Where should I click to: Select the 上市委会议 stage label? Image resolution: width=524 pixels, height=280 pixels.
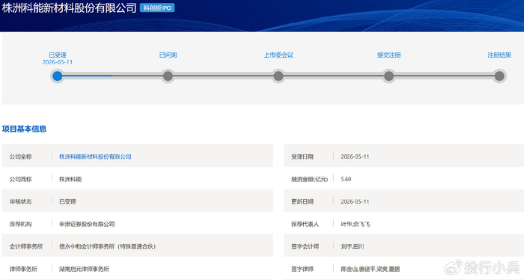[x=278, y=55]
